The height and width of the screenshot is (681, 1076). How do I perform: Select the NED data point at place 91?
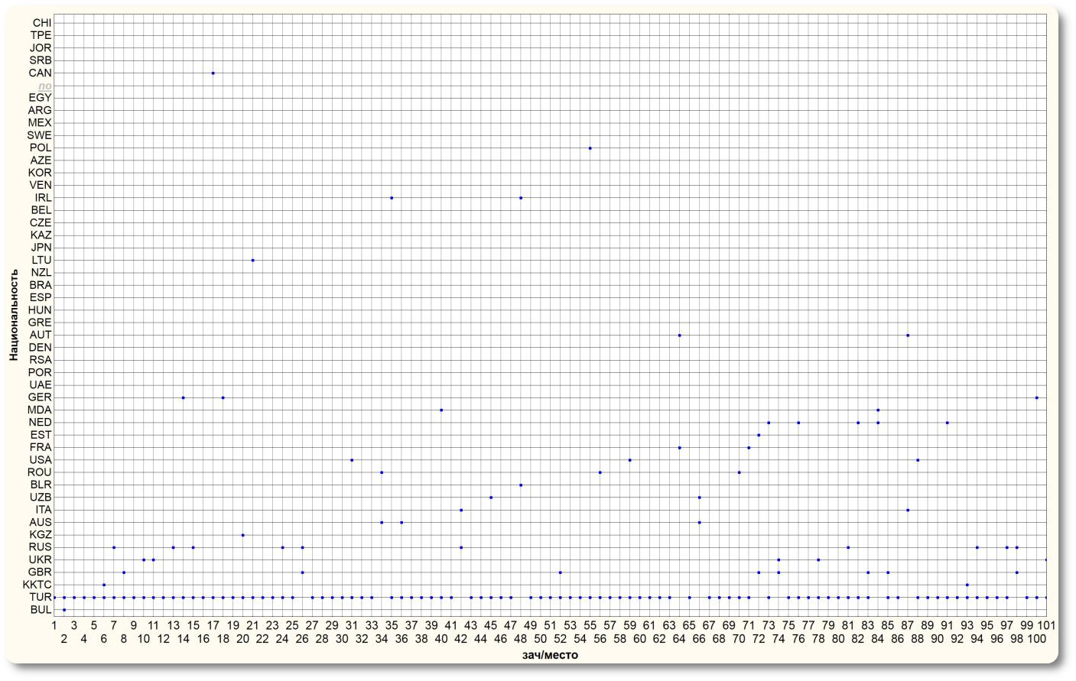tap(947, 422)
